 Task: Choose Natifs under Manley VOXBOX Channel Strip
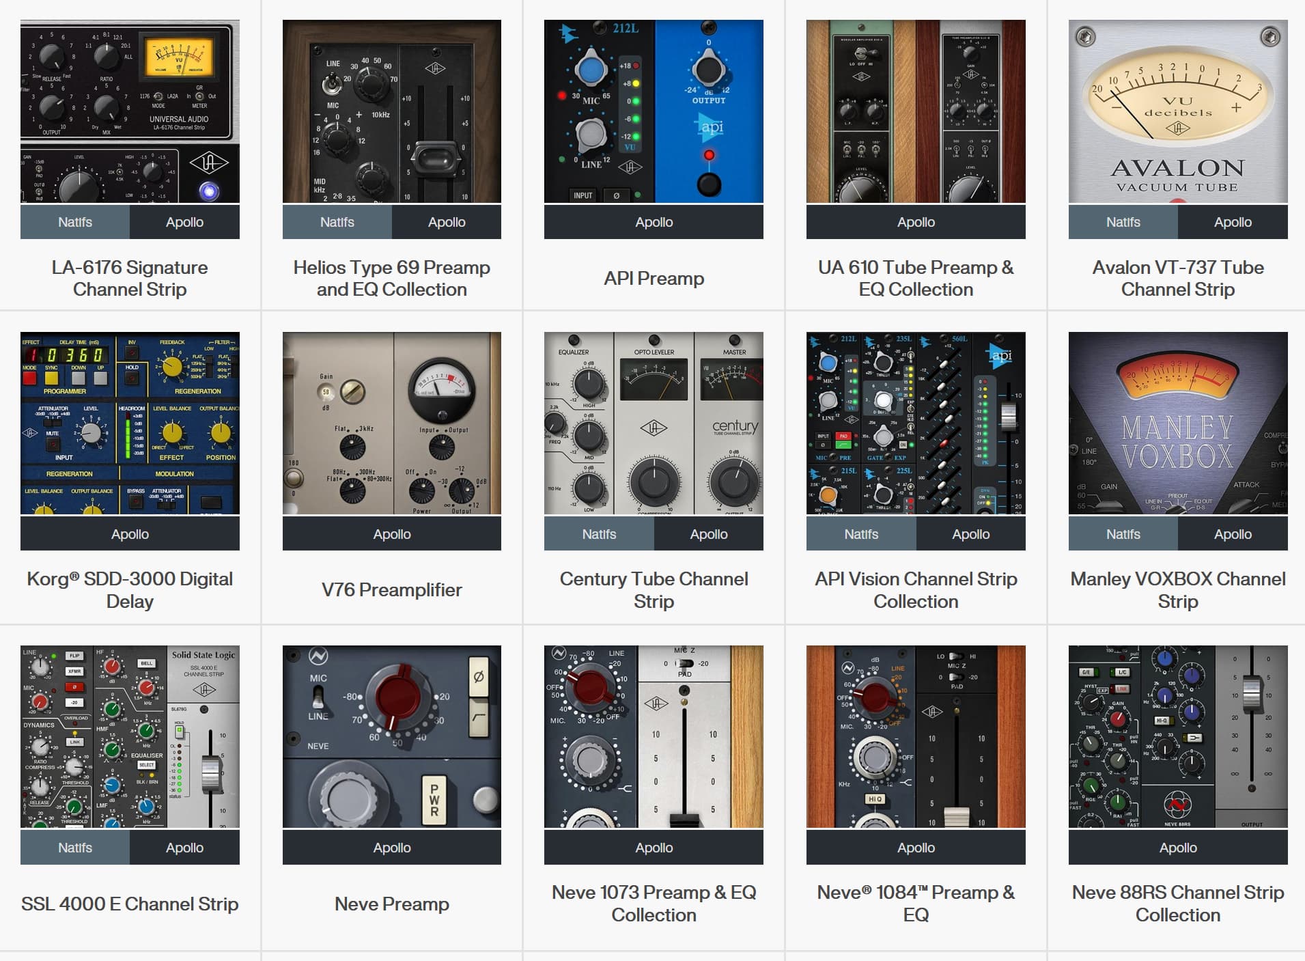pyautogui.click(x=1123, y=534)
